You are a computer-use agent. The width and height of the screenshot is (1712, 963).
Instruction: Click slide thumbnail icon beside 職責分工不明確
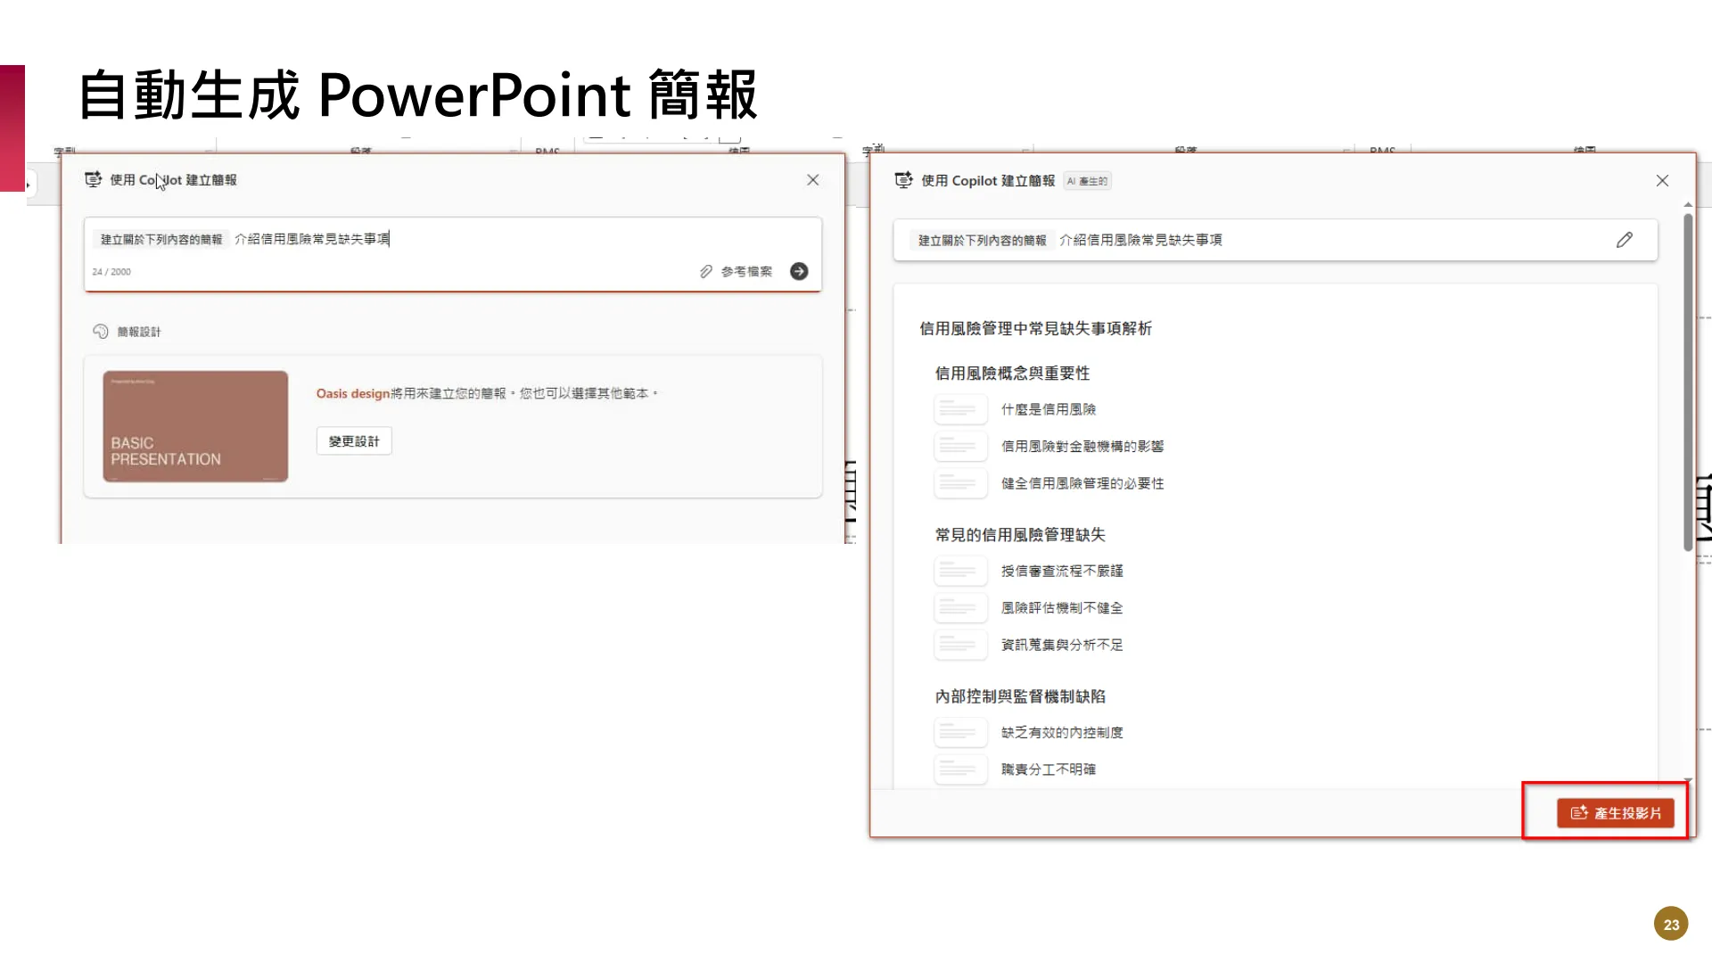pyautogui.click(x=960, y=770)
